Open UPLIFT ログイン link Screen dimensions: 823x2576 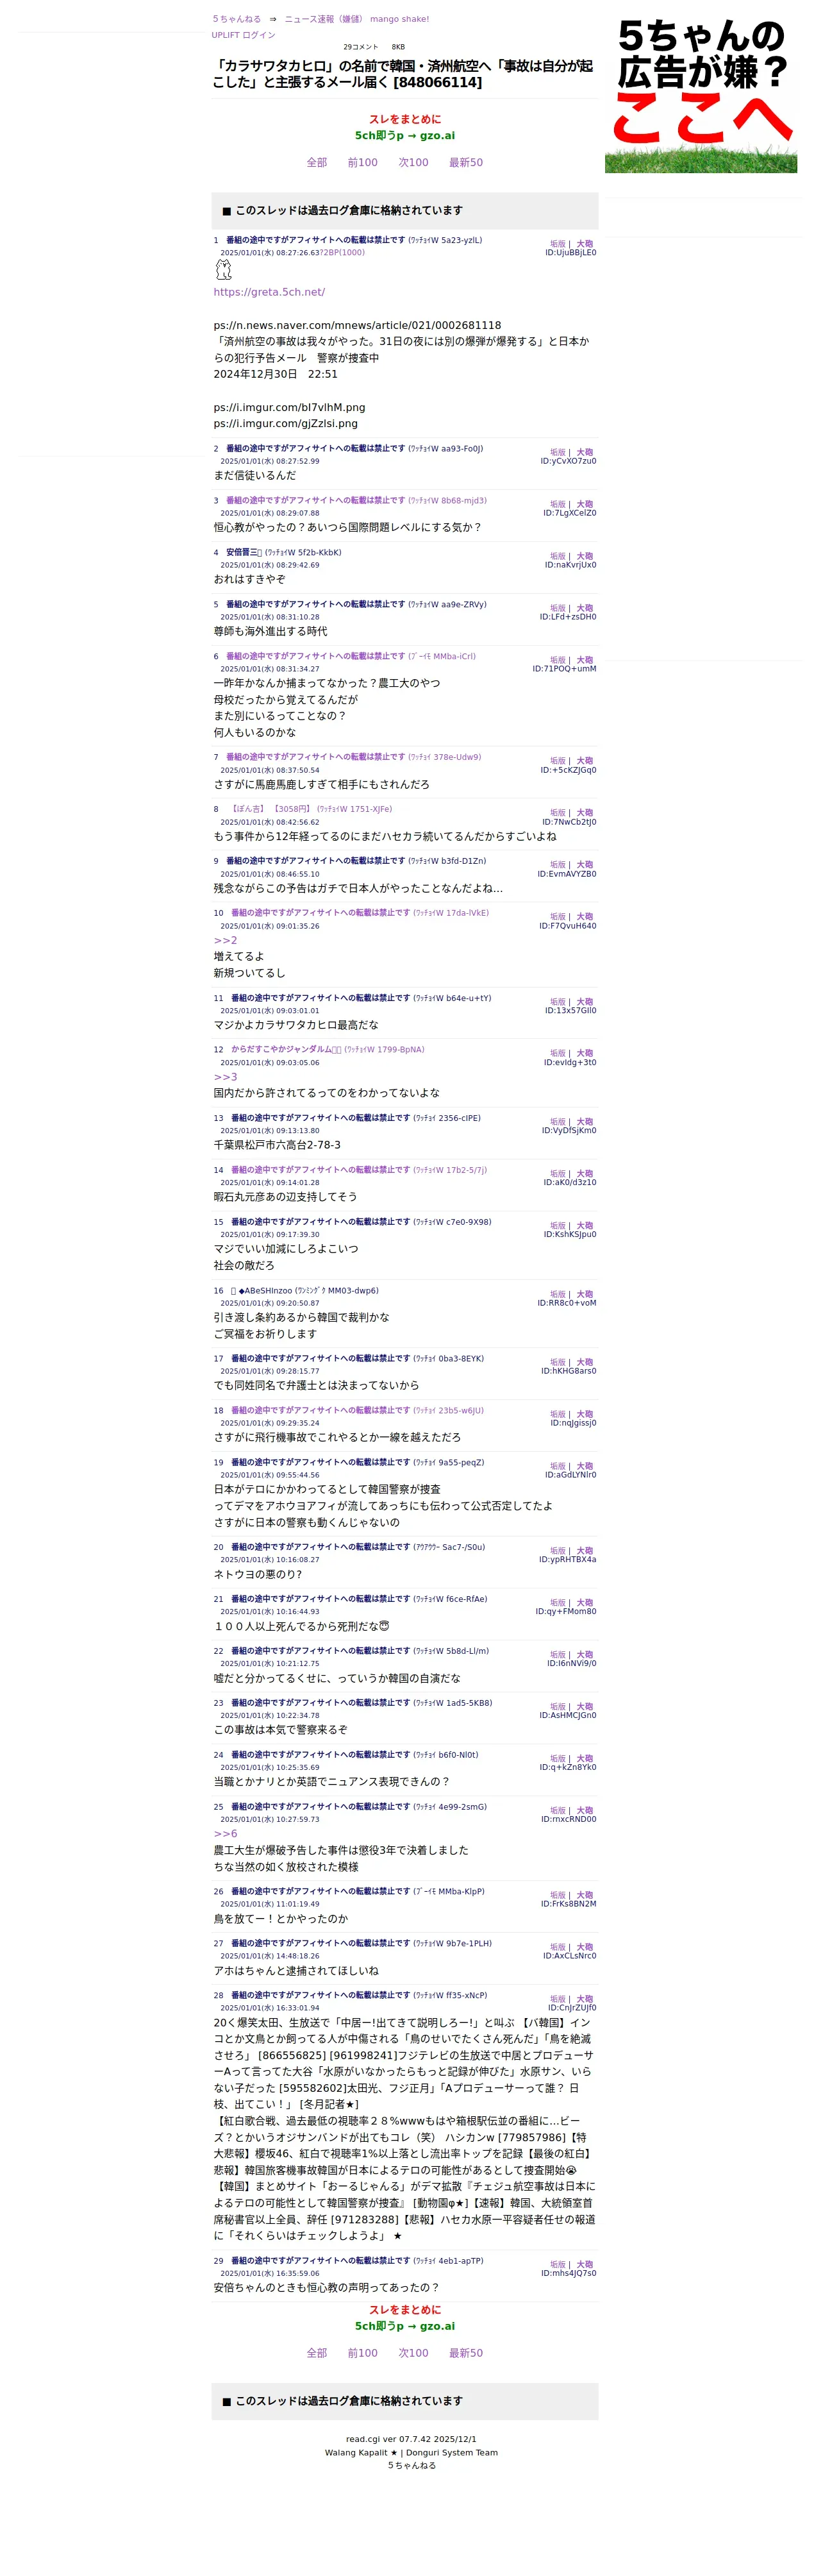(x=243, y=35)
